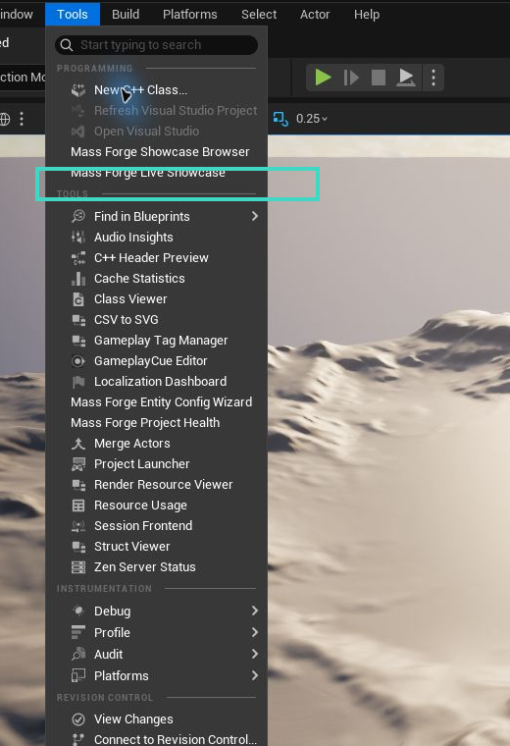
Task: Click the Class Viewer icon
Action: coord(77,299)
